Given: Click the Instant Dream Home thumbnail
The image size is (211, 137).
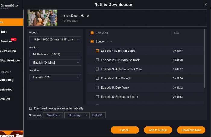Looking at the screenshot, I should [42, 18].
